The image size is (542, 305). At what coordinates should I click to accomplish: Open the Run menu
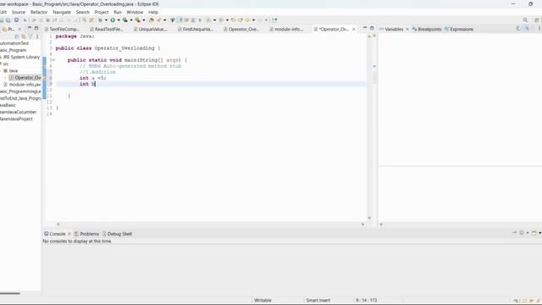click(118, 12)
